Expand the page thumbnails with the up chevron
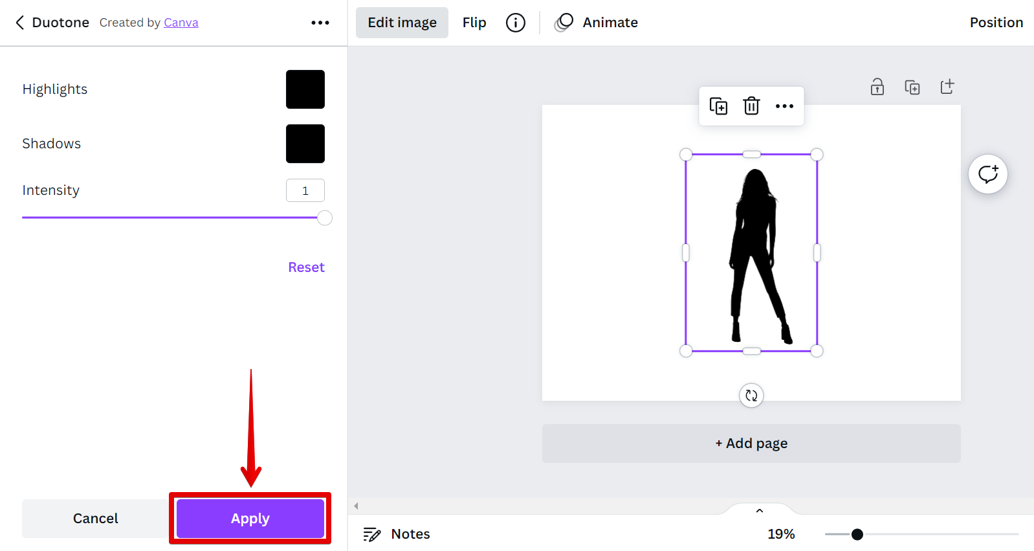The height and width of the screenshot is (551, 1034). pos(760,511)
